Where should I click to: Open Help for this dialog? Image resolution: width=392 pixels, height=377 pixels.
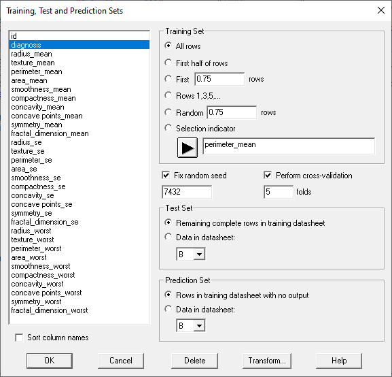(x=339, y=361)
